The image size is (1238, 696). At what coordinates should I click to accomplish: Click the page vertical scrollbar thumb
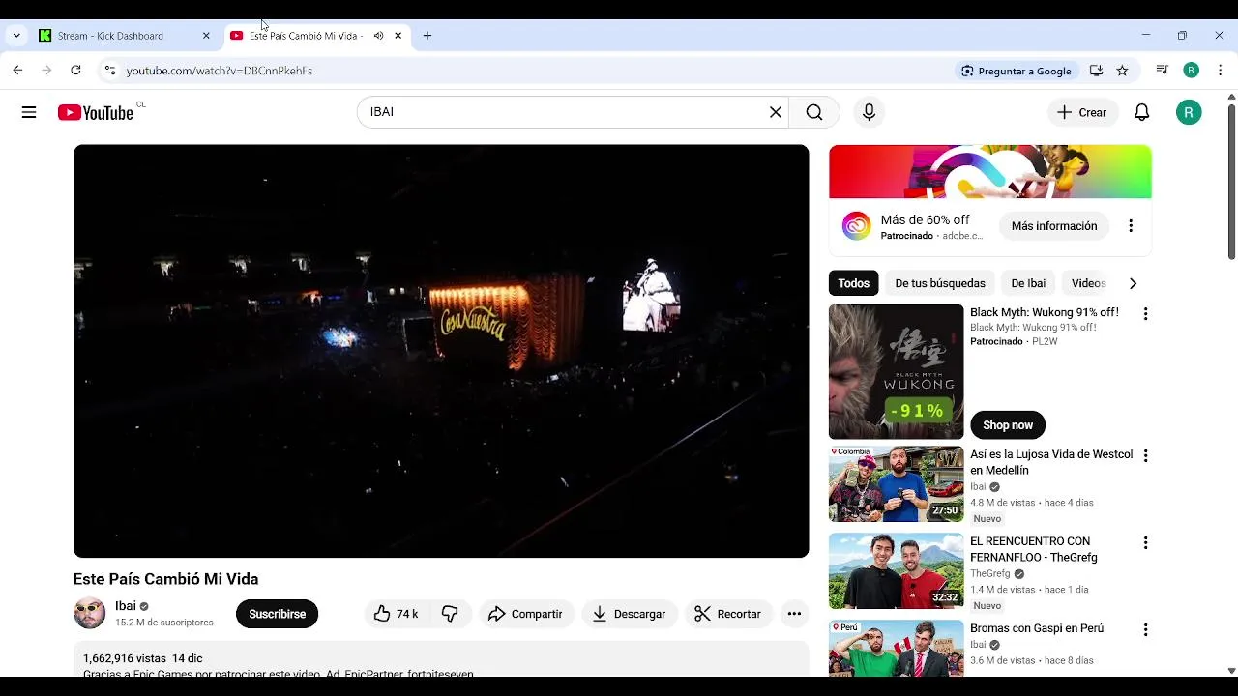tap(1231, 182)
